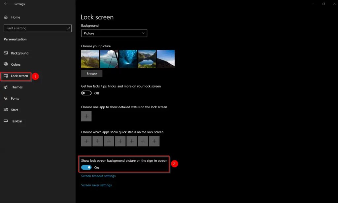Open the Fonts settings page
The width and height of the screenshot is (338, 203).
[x=15, y=98]
